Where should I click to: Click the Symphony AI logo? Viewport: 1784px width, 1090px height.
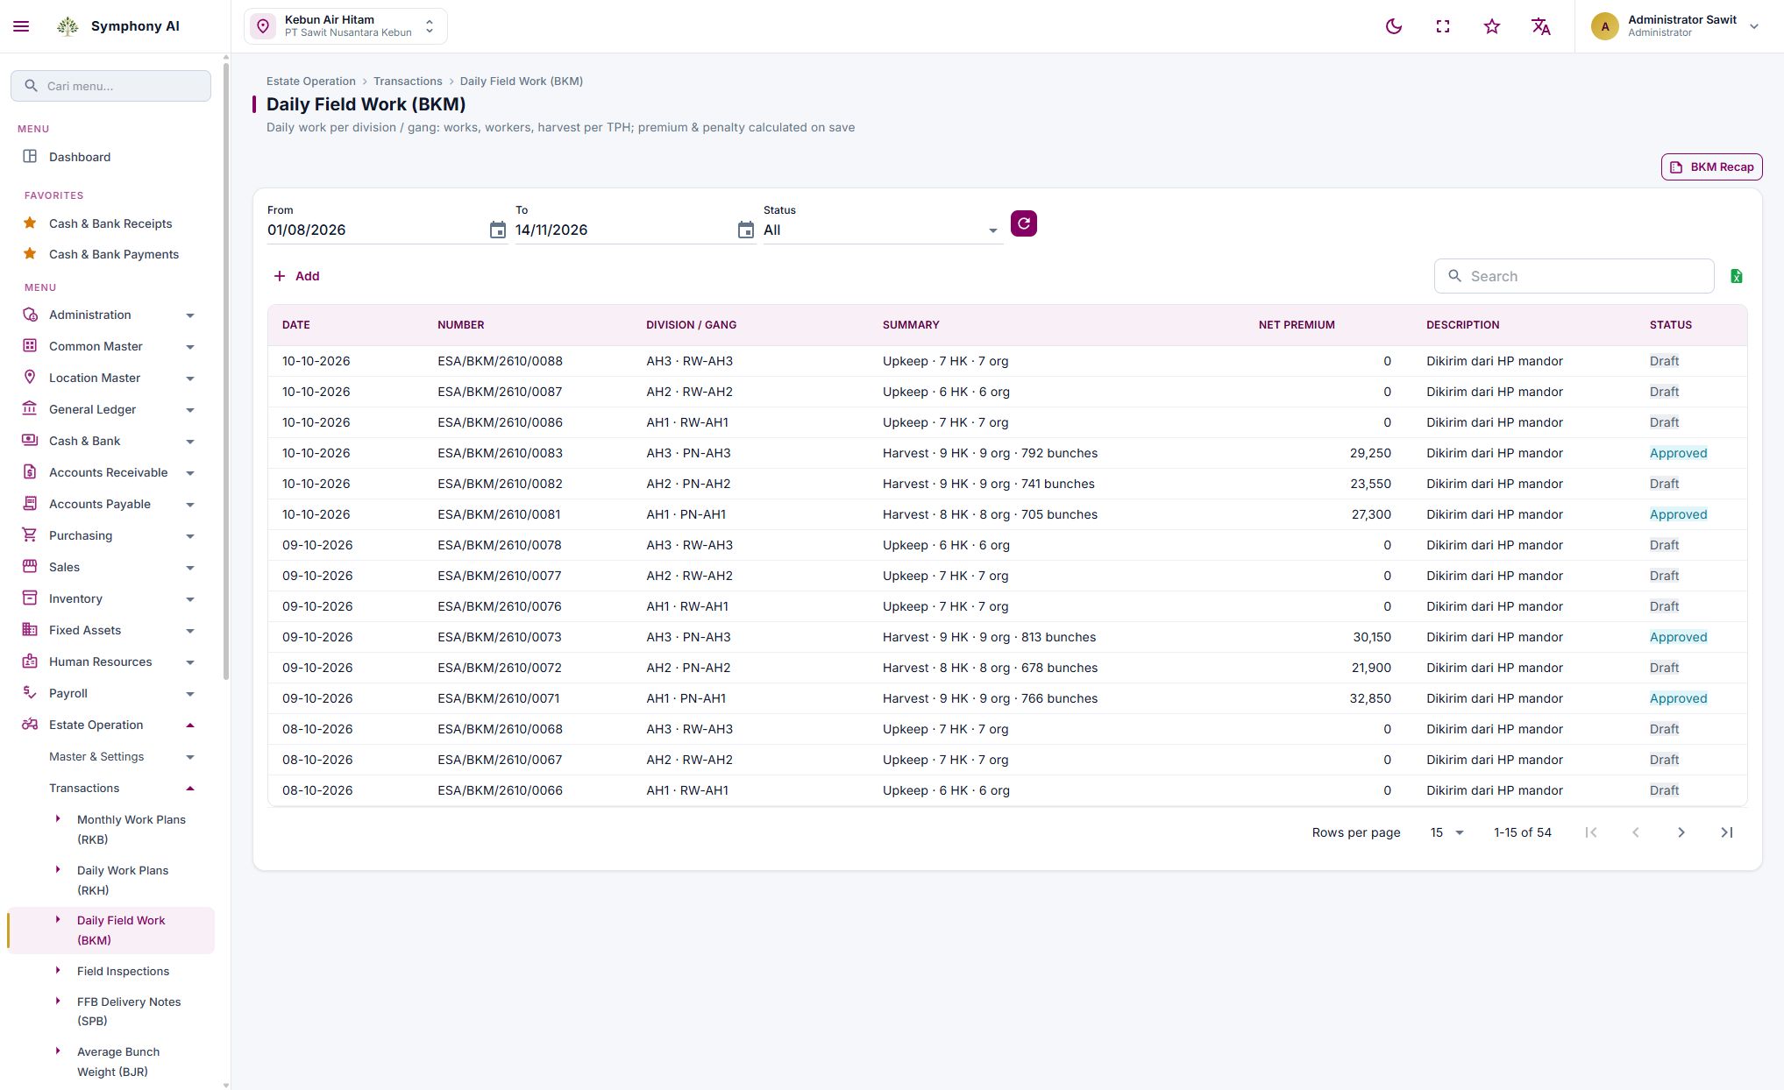pyautogui.click(x=68, y=26)
